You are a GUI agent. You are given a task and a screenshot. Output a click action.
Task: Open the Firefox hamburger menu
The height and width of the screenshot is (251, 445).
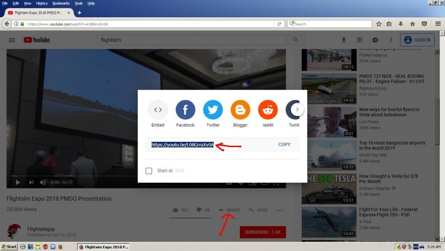point(438,24)
